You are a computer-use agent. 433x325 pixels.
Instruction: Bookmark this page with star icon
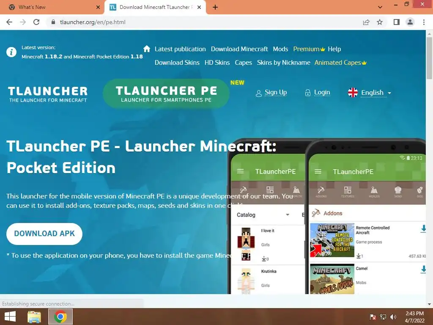coord(380,22)
